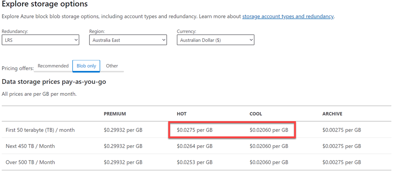
Task: Open storage account types and redundancy link
Action: [x=288, y=16]
